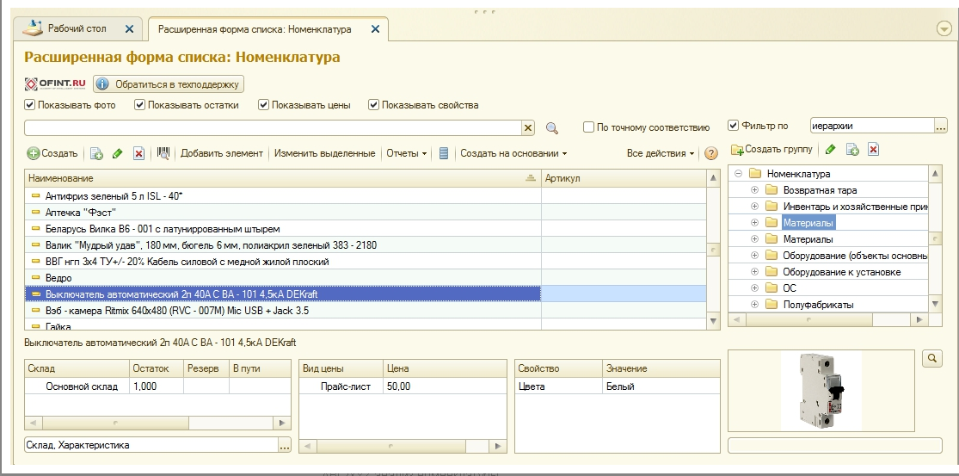Image resolution: width=959 pixels, height=476 pixels.
Task: Open the Отчеты dropdown menu
Action: (x=406, y=153)
